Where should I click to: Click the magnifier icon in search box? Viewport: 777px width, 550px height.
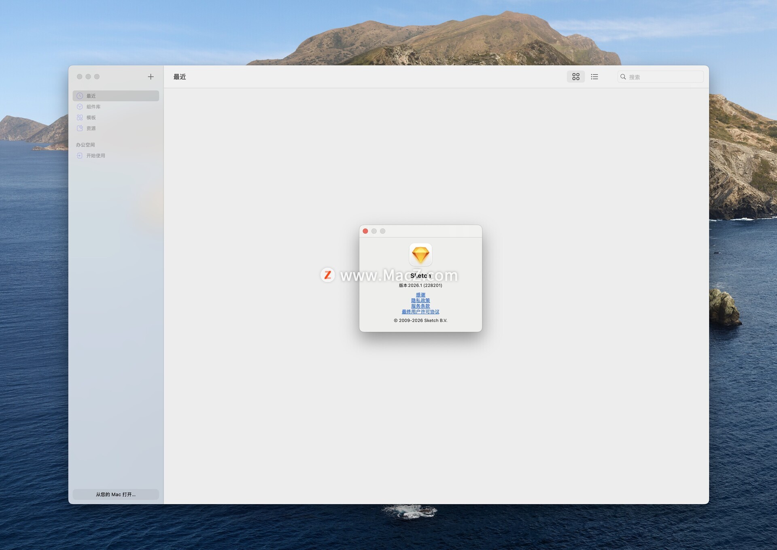pos(623,77)
